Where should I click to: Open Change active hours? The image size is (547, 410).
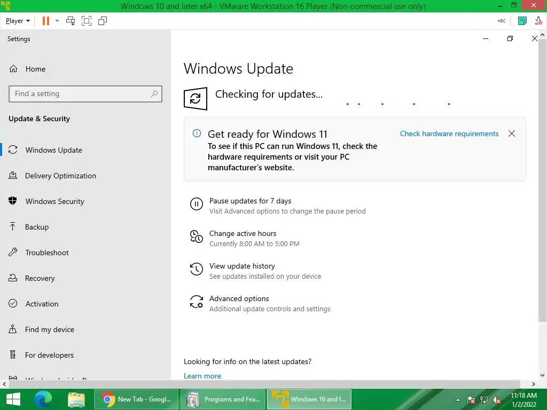click(243, 233)
